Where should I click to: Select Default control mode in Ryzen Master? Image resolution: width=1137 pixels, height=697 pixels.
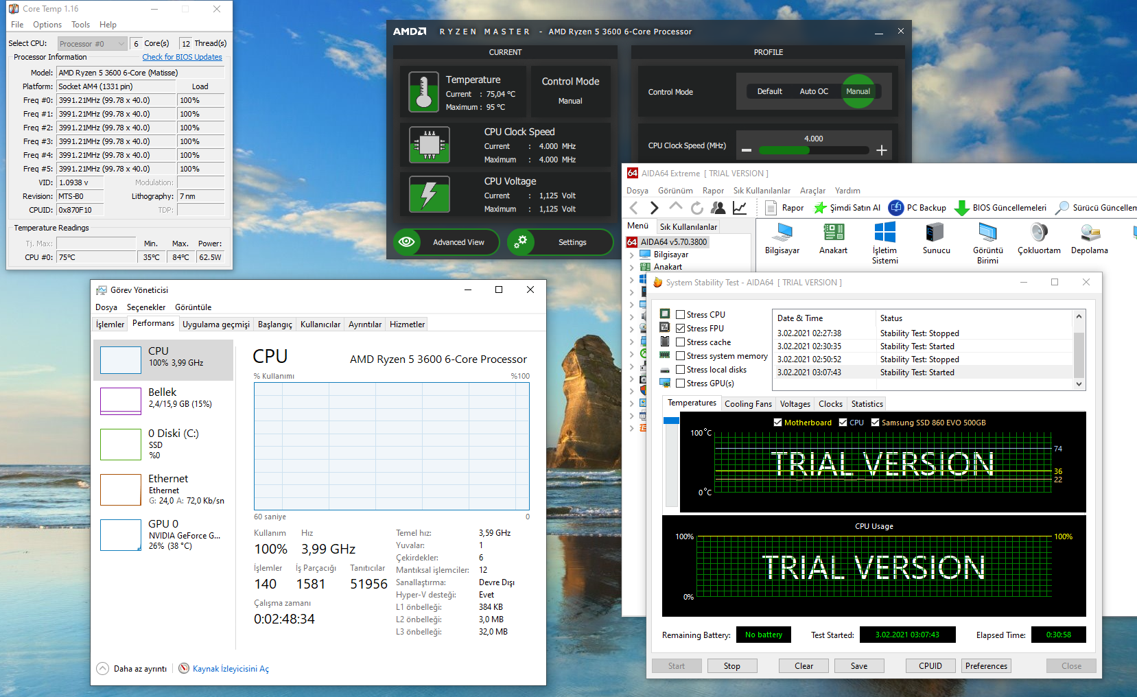tap(769, 91)
